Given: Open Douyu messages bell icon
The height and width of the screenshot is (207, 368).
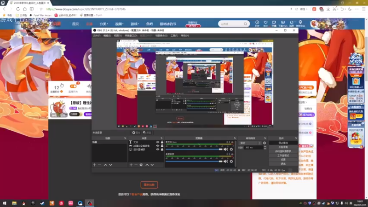Looking at the screenshot, I should coord(292,23).
